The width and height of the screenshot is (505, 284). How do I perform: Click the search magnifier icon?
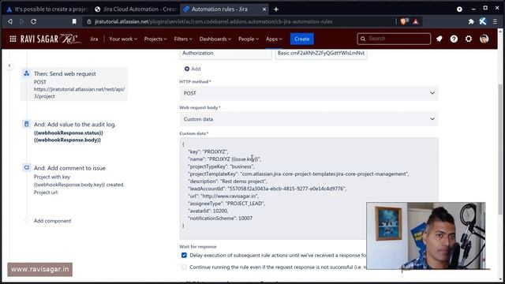(x=363, y=39)
